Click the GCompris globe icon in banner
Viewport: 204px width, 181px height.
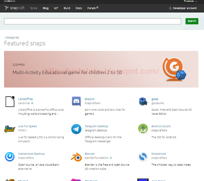tap(174, 69)
